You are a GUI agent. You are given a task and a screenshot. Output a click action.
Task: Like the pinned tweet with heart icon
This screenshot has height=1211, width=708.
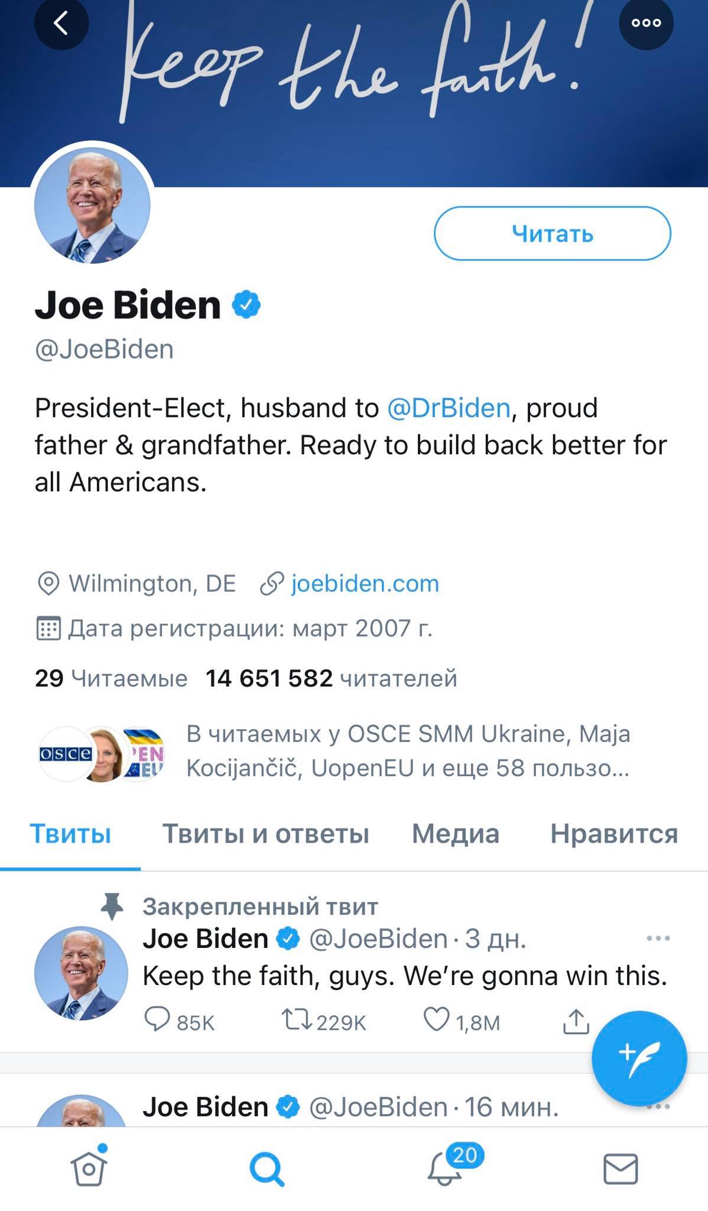click(437, 1021)
